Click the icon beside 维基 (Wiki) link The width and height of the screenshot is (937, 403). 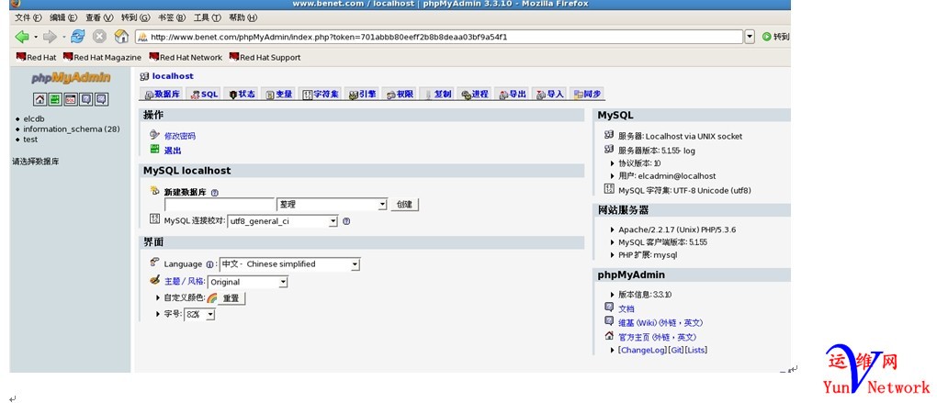pos(609,321)
